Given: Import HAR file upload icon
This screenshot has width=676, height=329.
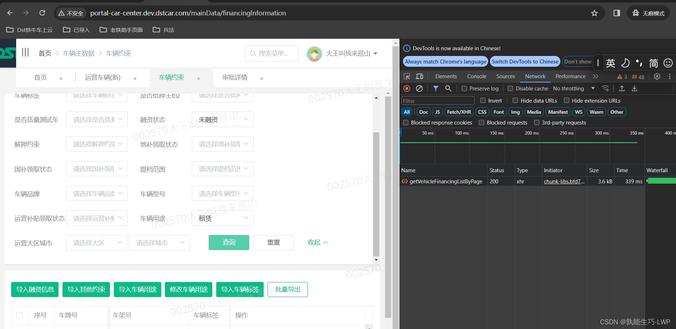Looking at the screenshot, I should (622, 88).
